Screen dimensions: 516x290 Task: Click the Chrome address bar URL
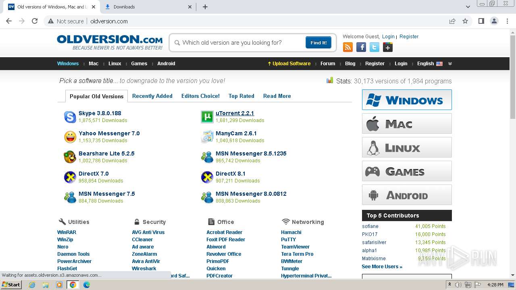[109, 21]
